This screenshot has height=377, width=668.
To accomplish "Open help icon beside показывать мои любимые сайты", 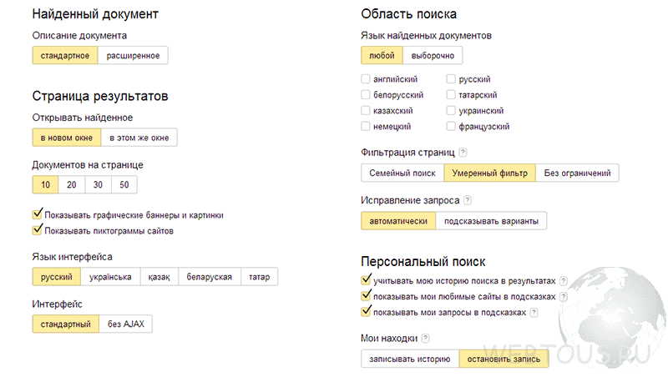I will tap(563, 297).
